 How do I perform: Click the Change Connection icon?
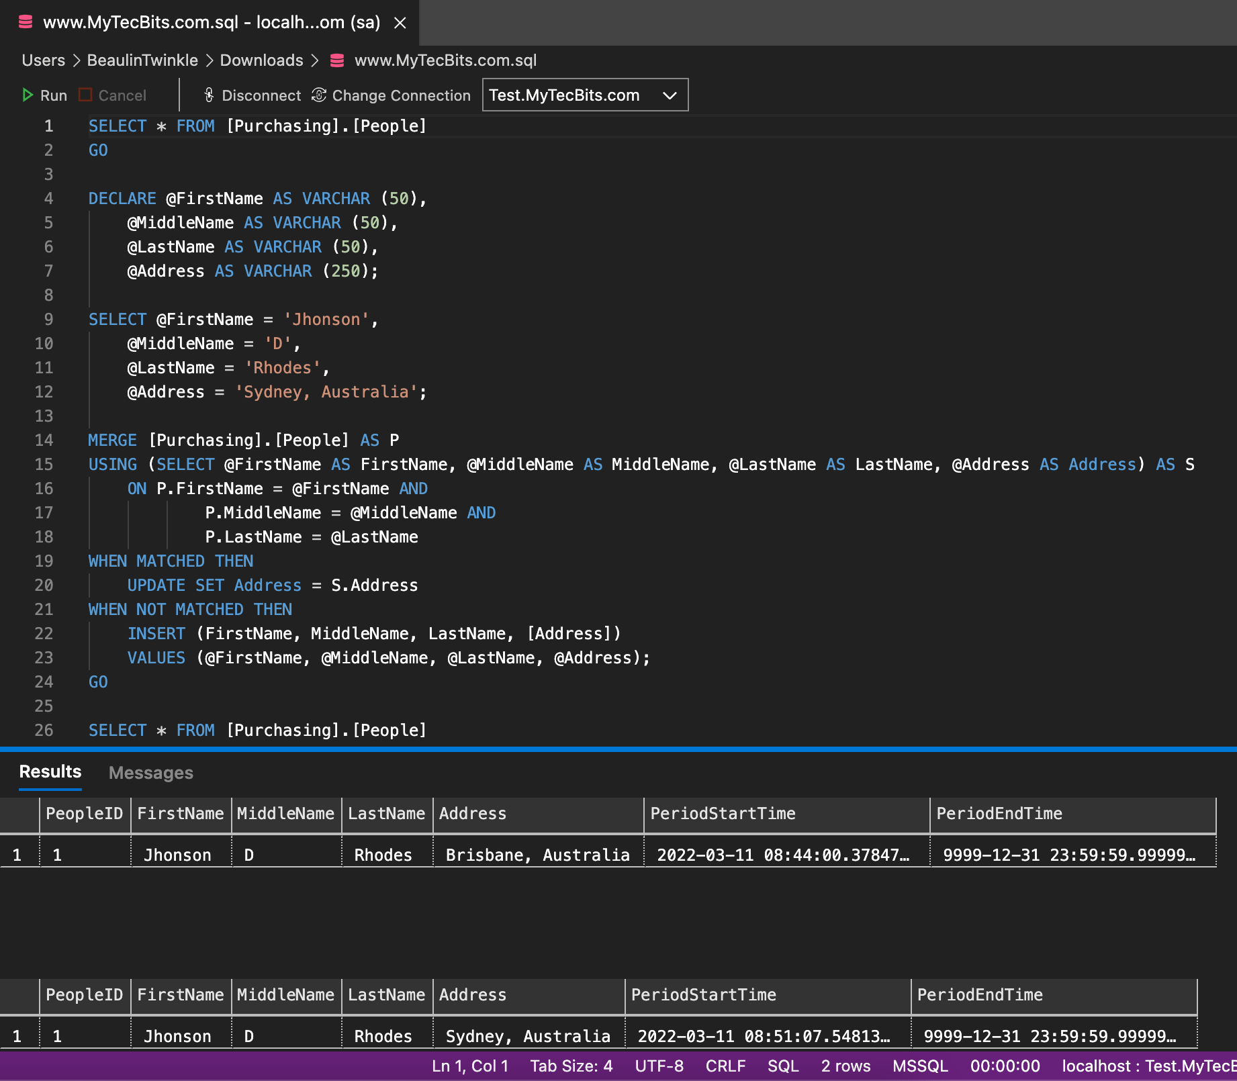click(x=319, y=95)
